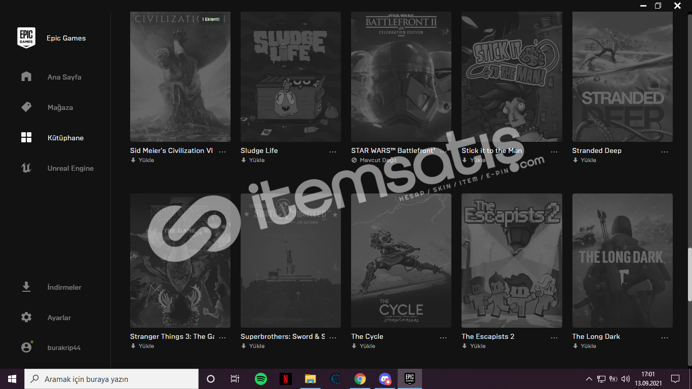
Task: Open options menu for Stranger Things 3
Action: [x=222, y=337]
